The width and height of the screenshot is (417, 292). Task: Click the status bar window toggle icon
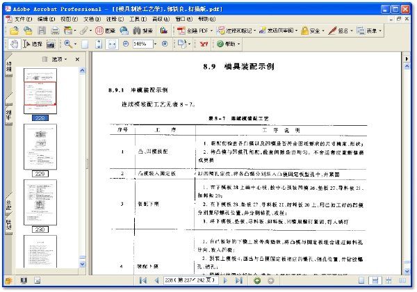pos(38,280)
